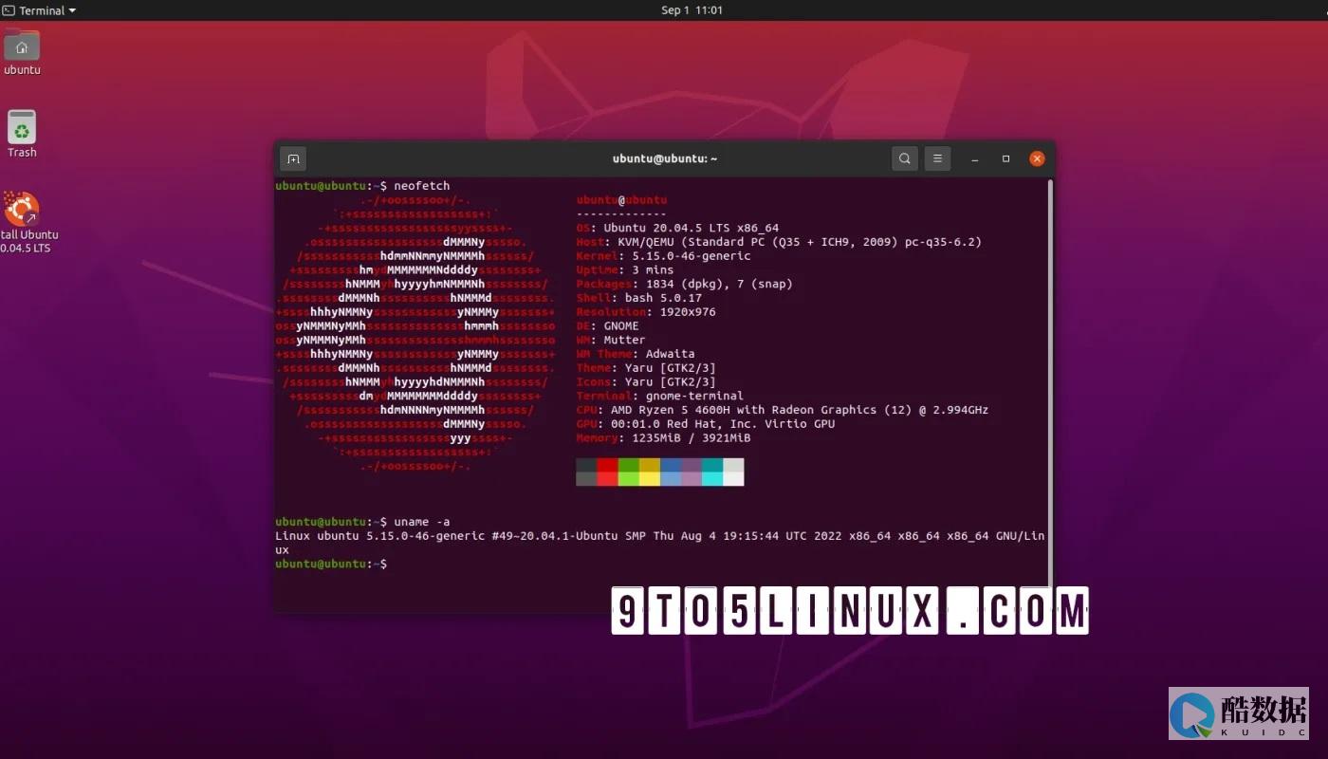Screen dimensions: 1328x759
Task: Minimize the terminal window
Action: click(x=974, y=158)
